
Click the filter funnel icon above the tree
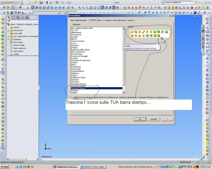[9, 21]
